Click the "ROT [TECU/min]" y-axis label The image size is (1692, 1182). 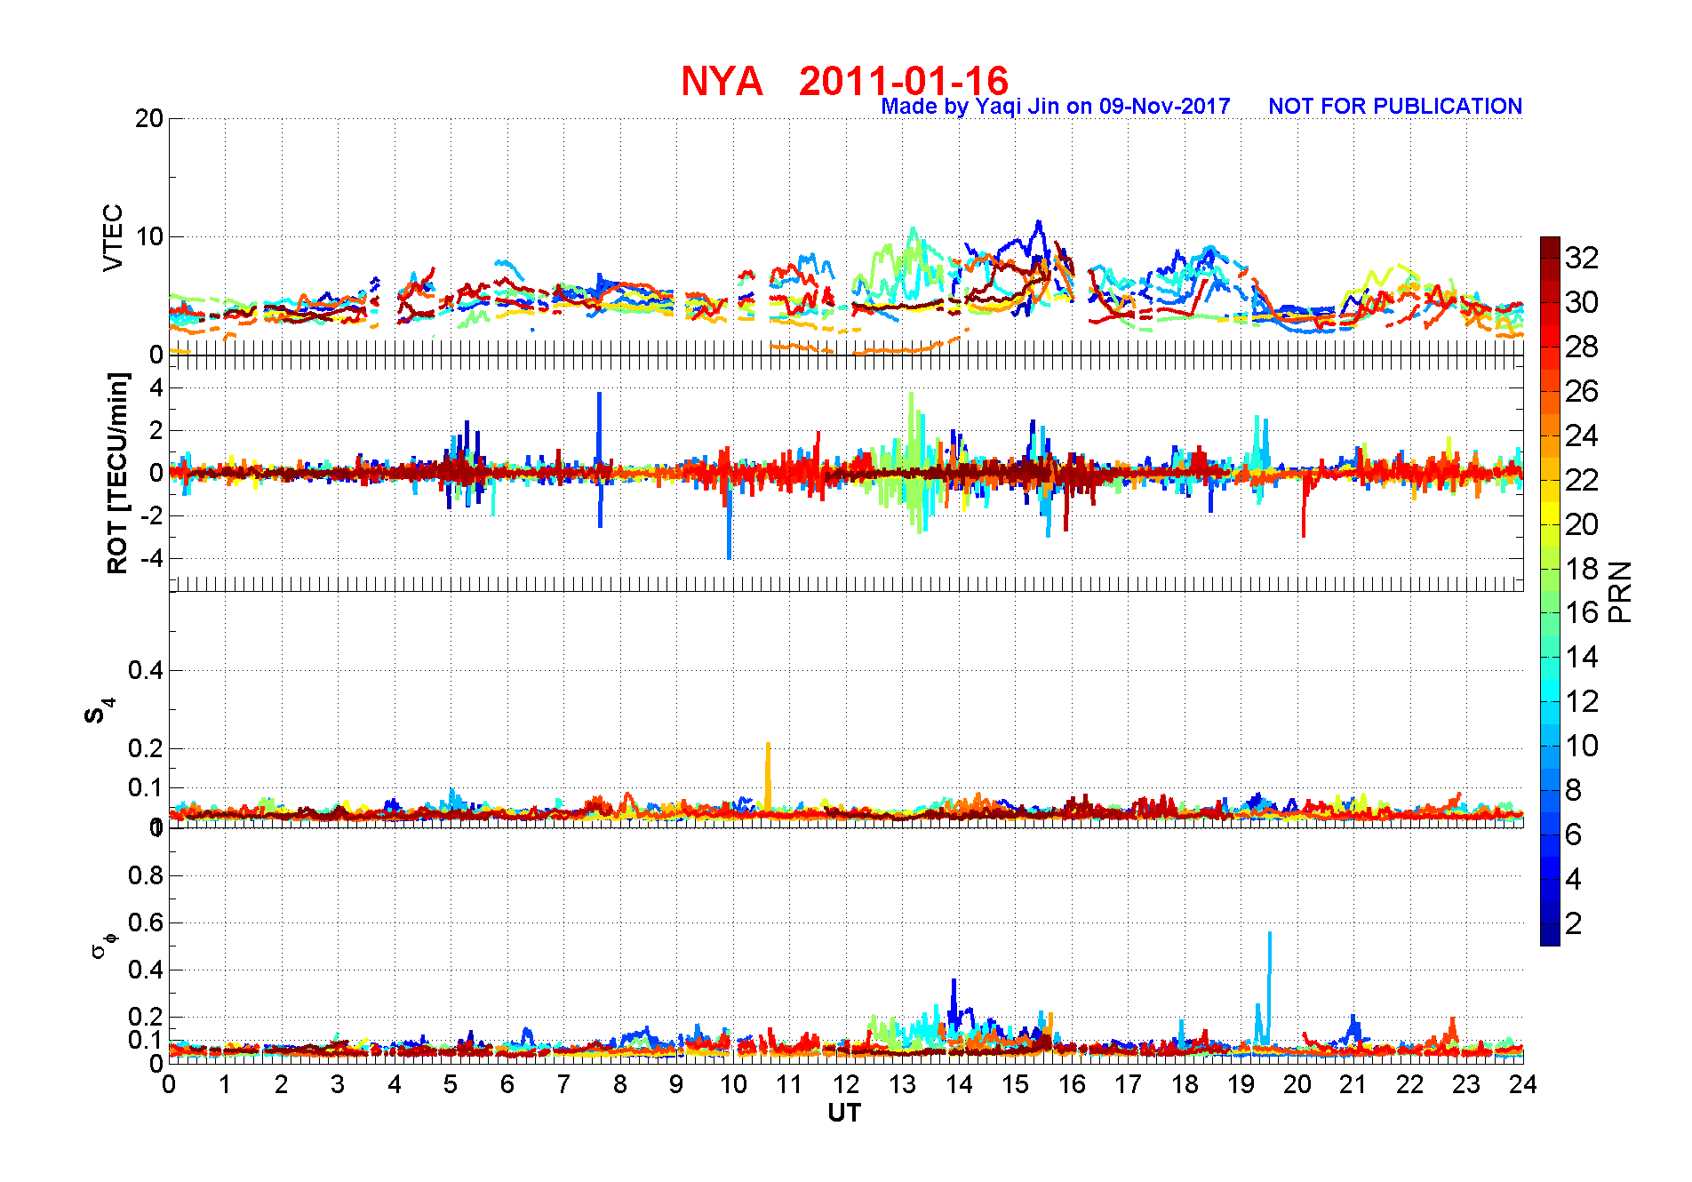[117, 473]
